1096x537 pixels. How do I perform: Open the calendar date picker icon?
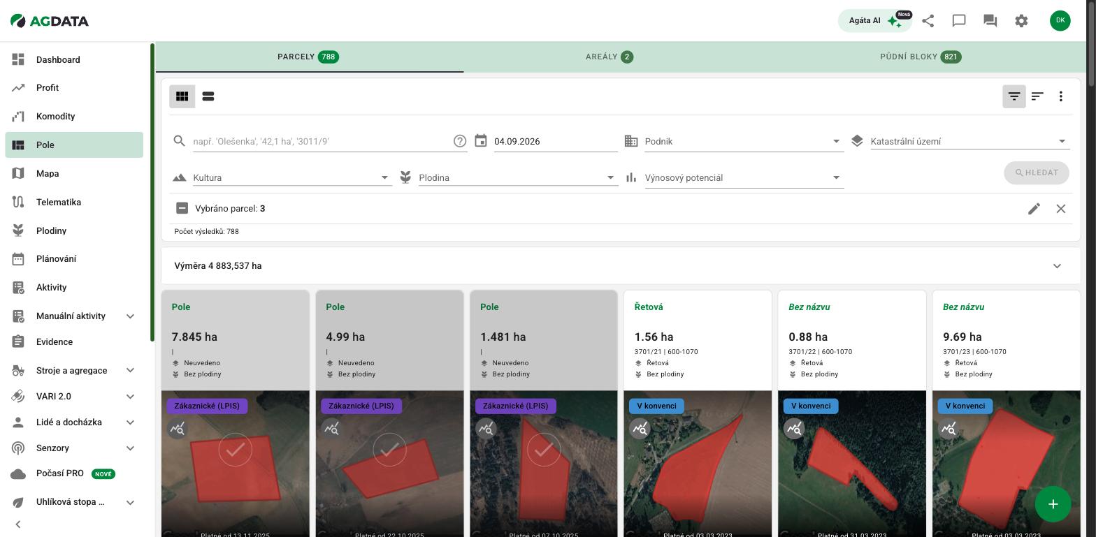tap(481, 141)
